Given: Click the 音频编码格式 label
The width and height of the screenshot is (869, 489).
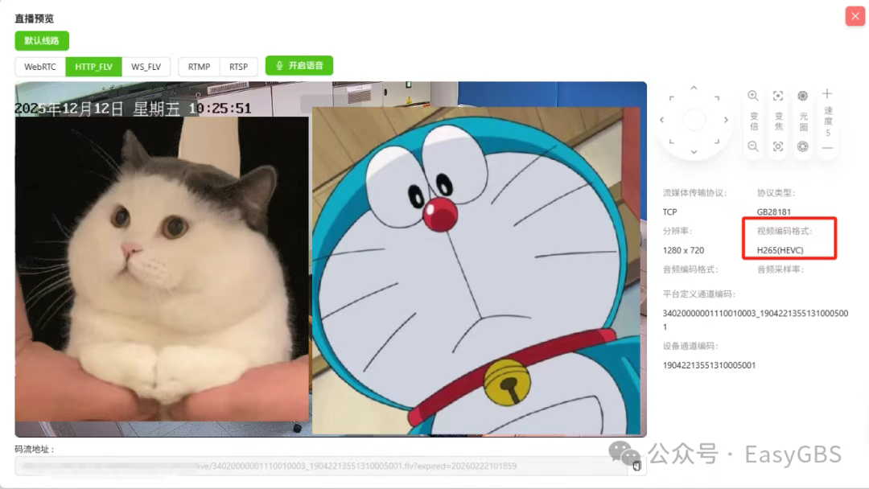Looking at the screenshot, I should point(690,269).
